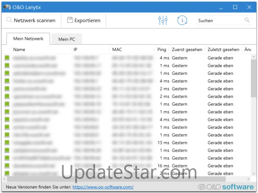Click the horizontal scrollbar right arrow

coord(248,179)
